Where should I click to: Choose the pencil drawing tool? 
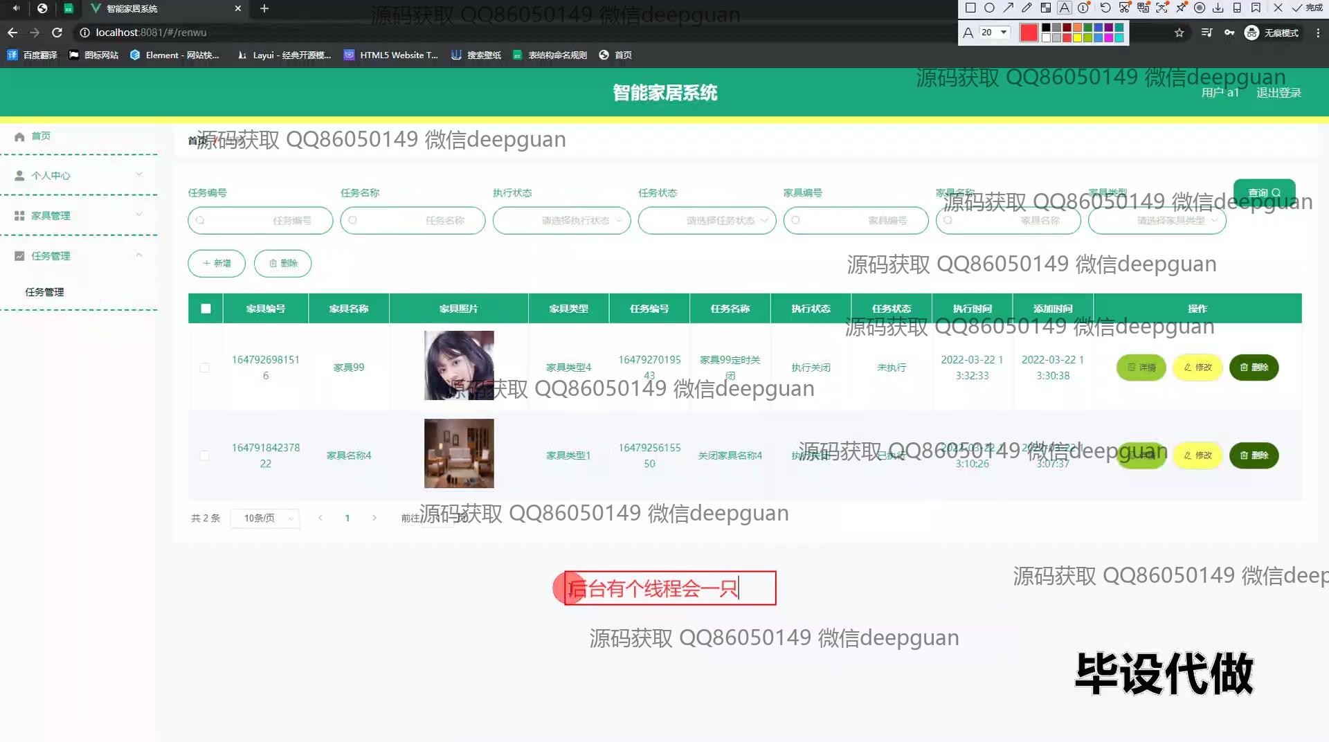[1027, 8]
